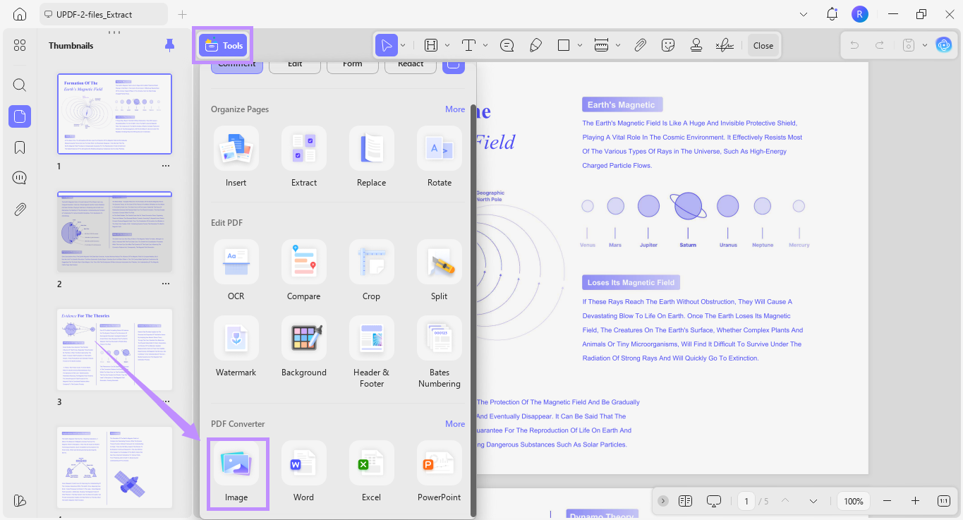Click the 1:1 zoom icon
The width and height of the screenshot is (963, 520).
click(x=943, y=501)
